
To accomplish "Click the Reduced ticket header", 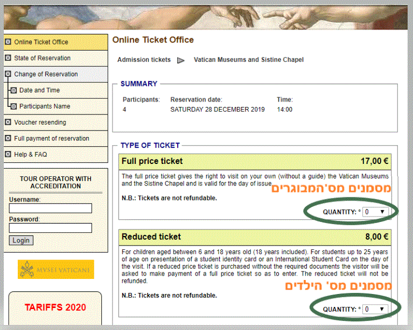I will coord(255,237).
